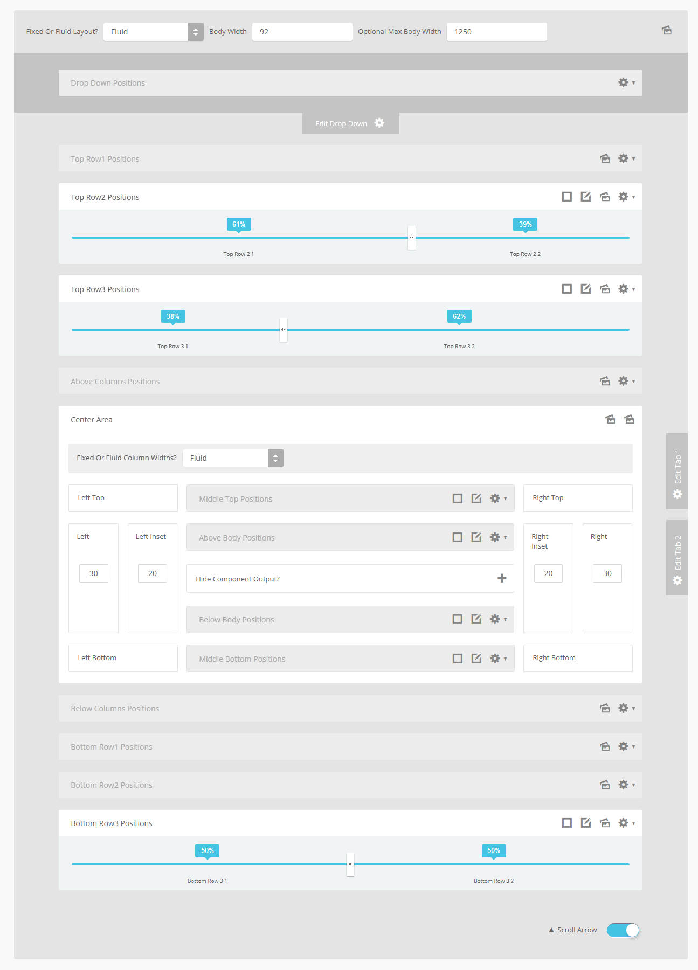698x970 pixels.
Task: Click the Top Row3 Positions edit pencil icon
Action: (x=586, y=289)
